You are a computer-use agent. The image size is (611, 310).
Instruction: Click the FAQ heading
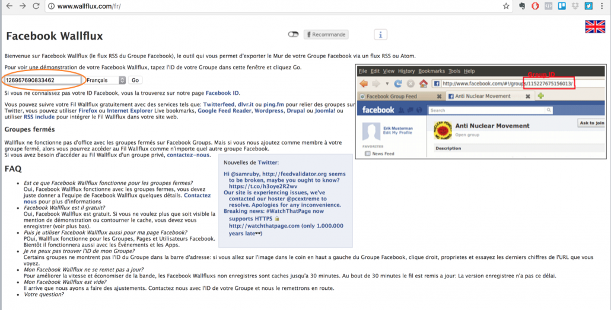coord(13,169)
